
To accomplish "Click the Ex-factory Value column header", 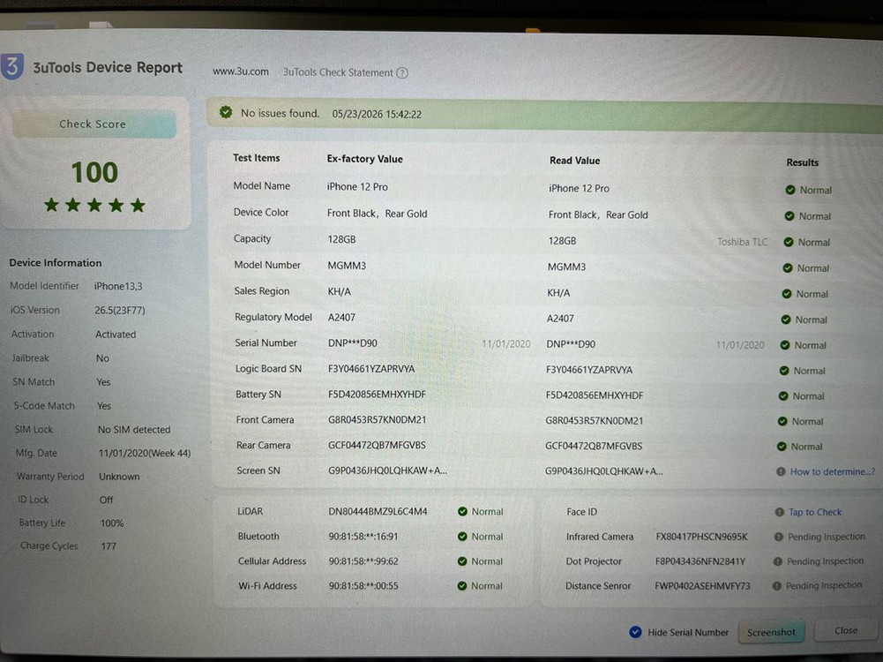I will coord(365,159).
